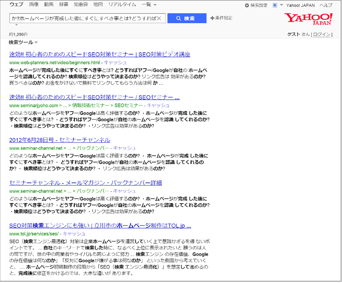Open the 2012年6月28日号 result title
The image size is (342, 283).
(x=60, y=140)
